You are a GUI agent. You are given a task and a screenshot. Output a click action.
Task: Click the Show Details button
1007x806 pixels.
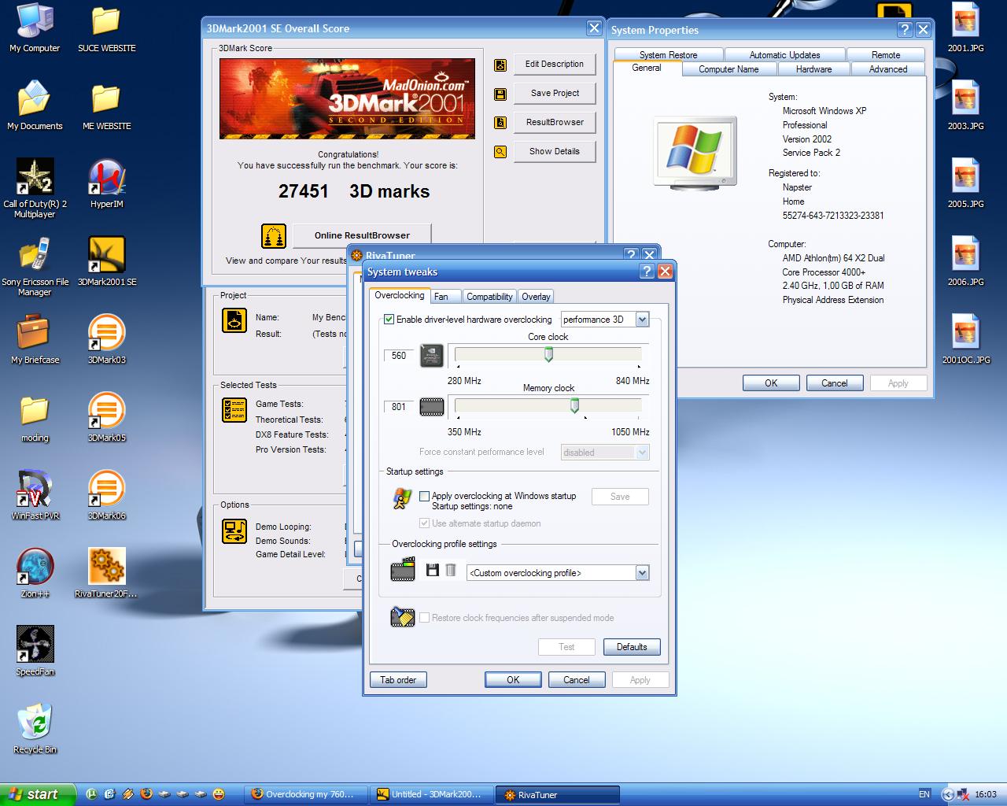point(555,152)
